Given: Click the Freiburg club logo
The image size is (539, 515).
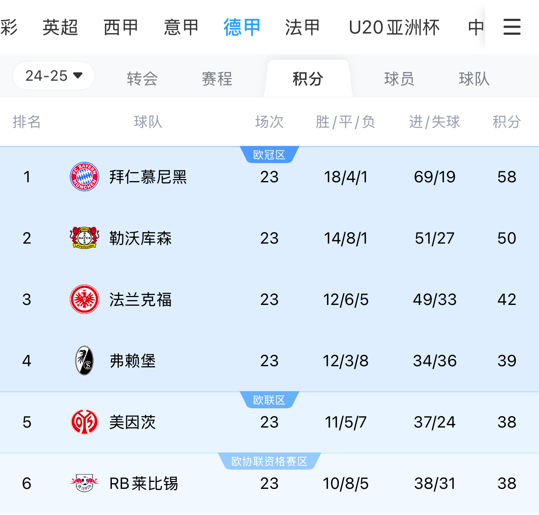Looking at the screenshot, I should click(x=84, y=360).
